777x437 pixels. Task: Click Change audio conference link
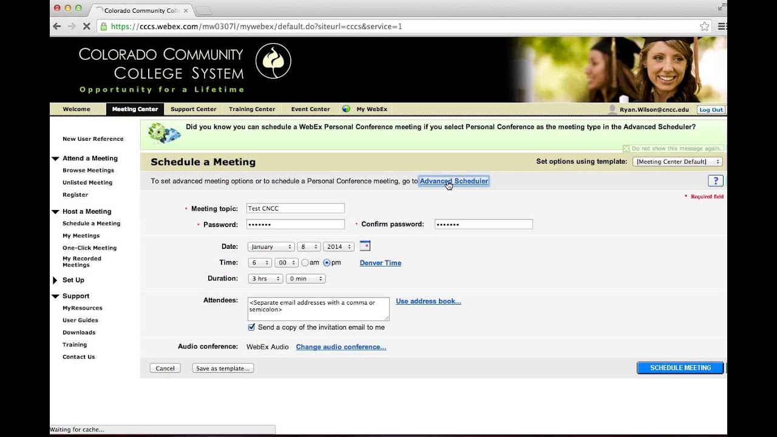[x=341, y=347]
